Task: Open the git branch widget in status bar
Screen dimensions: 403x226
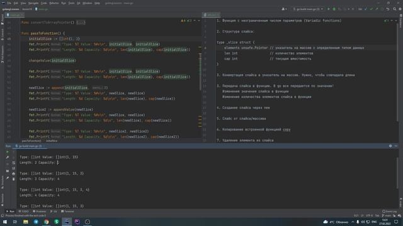Action: point(387,215)
